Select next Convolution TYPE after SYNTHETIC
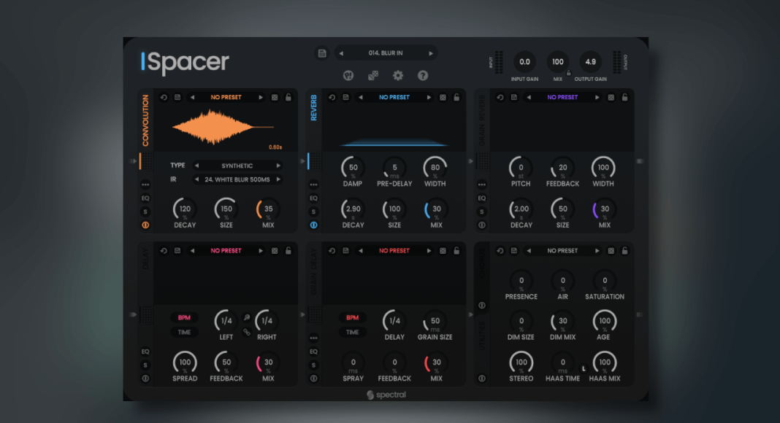This screenshot has width=780, height=423. pyautogui.click(x=278, y=166)
